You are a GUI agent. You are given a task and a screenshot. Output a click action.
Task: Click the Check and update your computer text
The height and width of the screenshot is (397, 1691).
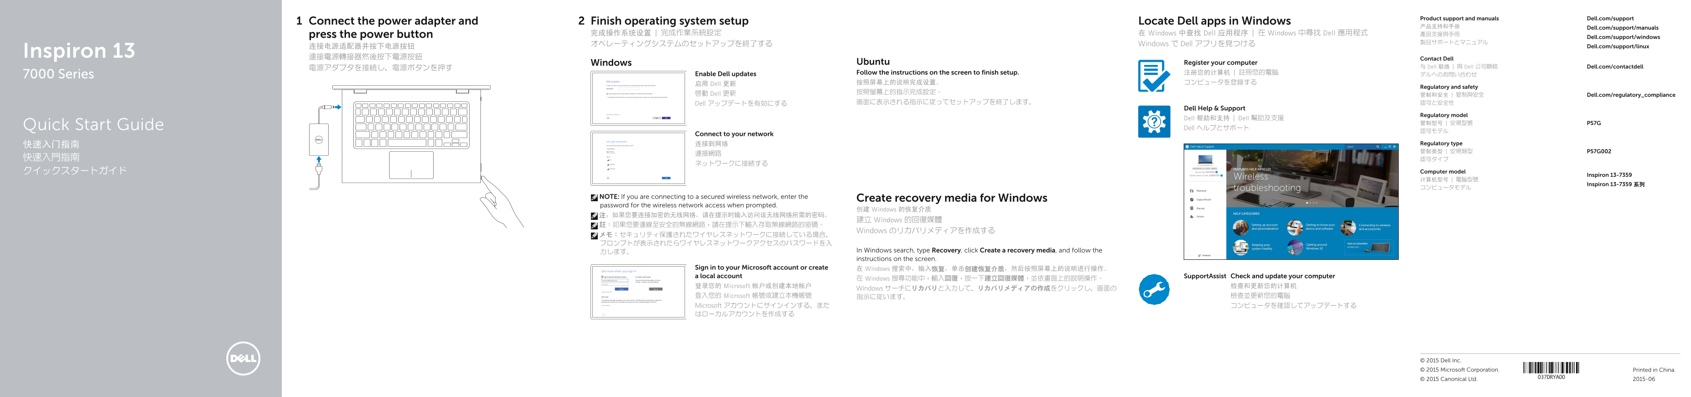[1283, 276]
